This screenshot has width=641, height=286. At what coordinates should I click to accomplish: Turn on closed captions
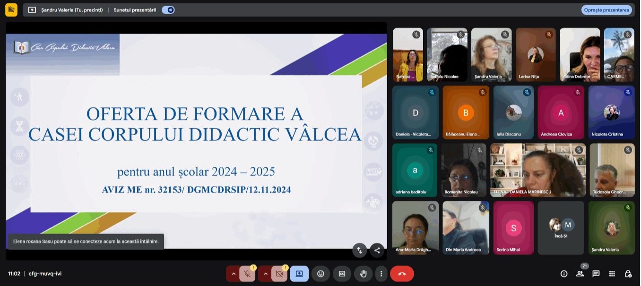[342, 274]
